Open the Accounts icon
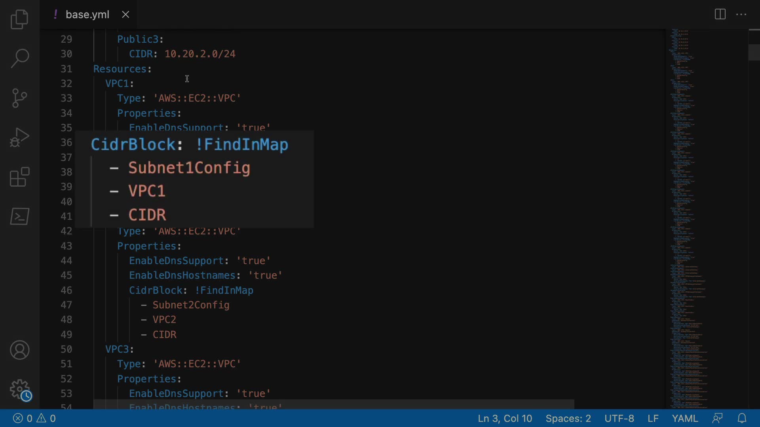760x427 pixels. click(19, 350)
